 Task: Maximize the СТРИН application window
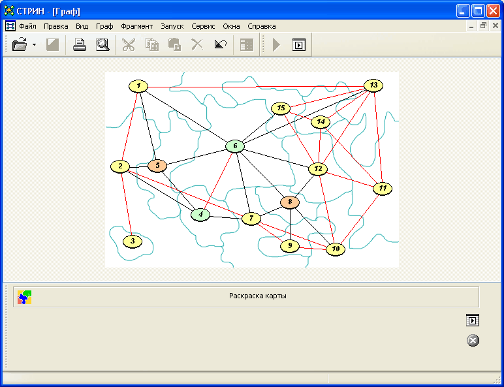pyautogui.click(x=478, y=11)
